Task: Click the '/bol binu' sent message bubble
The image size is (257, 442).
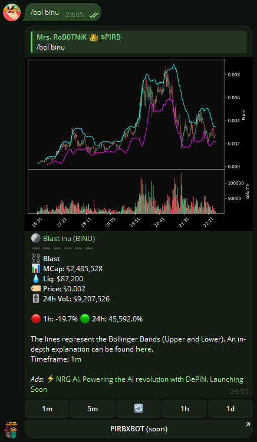Action: click(x=61, y=12)
